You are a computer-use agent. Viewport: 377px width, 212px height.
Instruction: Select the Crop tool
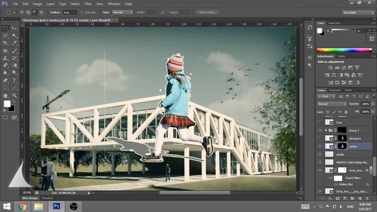tap(5, 43)
